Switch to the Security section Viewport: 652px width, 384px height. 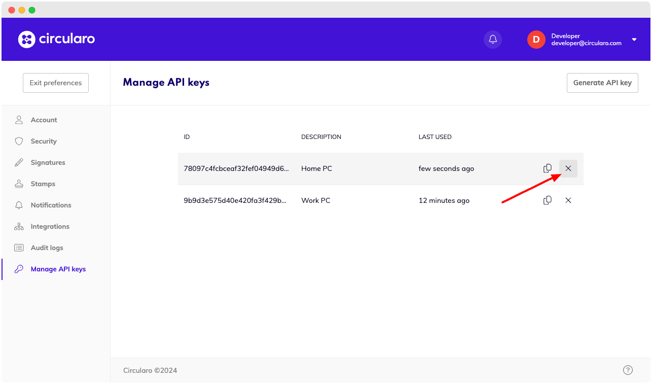tap(44, 141)
